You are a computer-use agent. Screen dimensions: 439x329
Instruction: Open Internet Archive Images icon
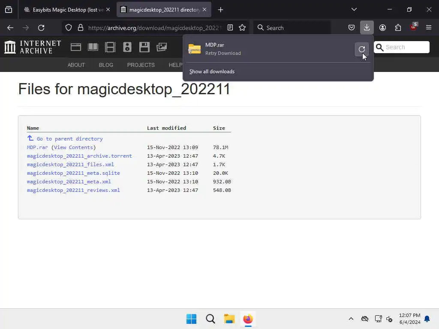pos(162,47)
